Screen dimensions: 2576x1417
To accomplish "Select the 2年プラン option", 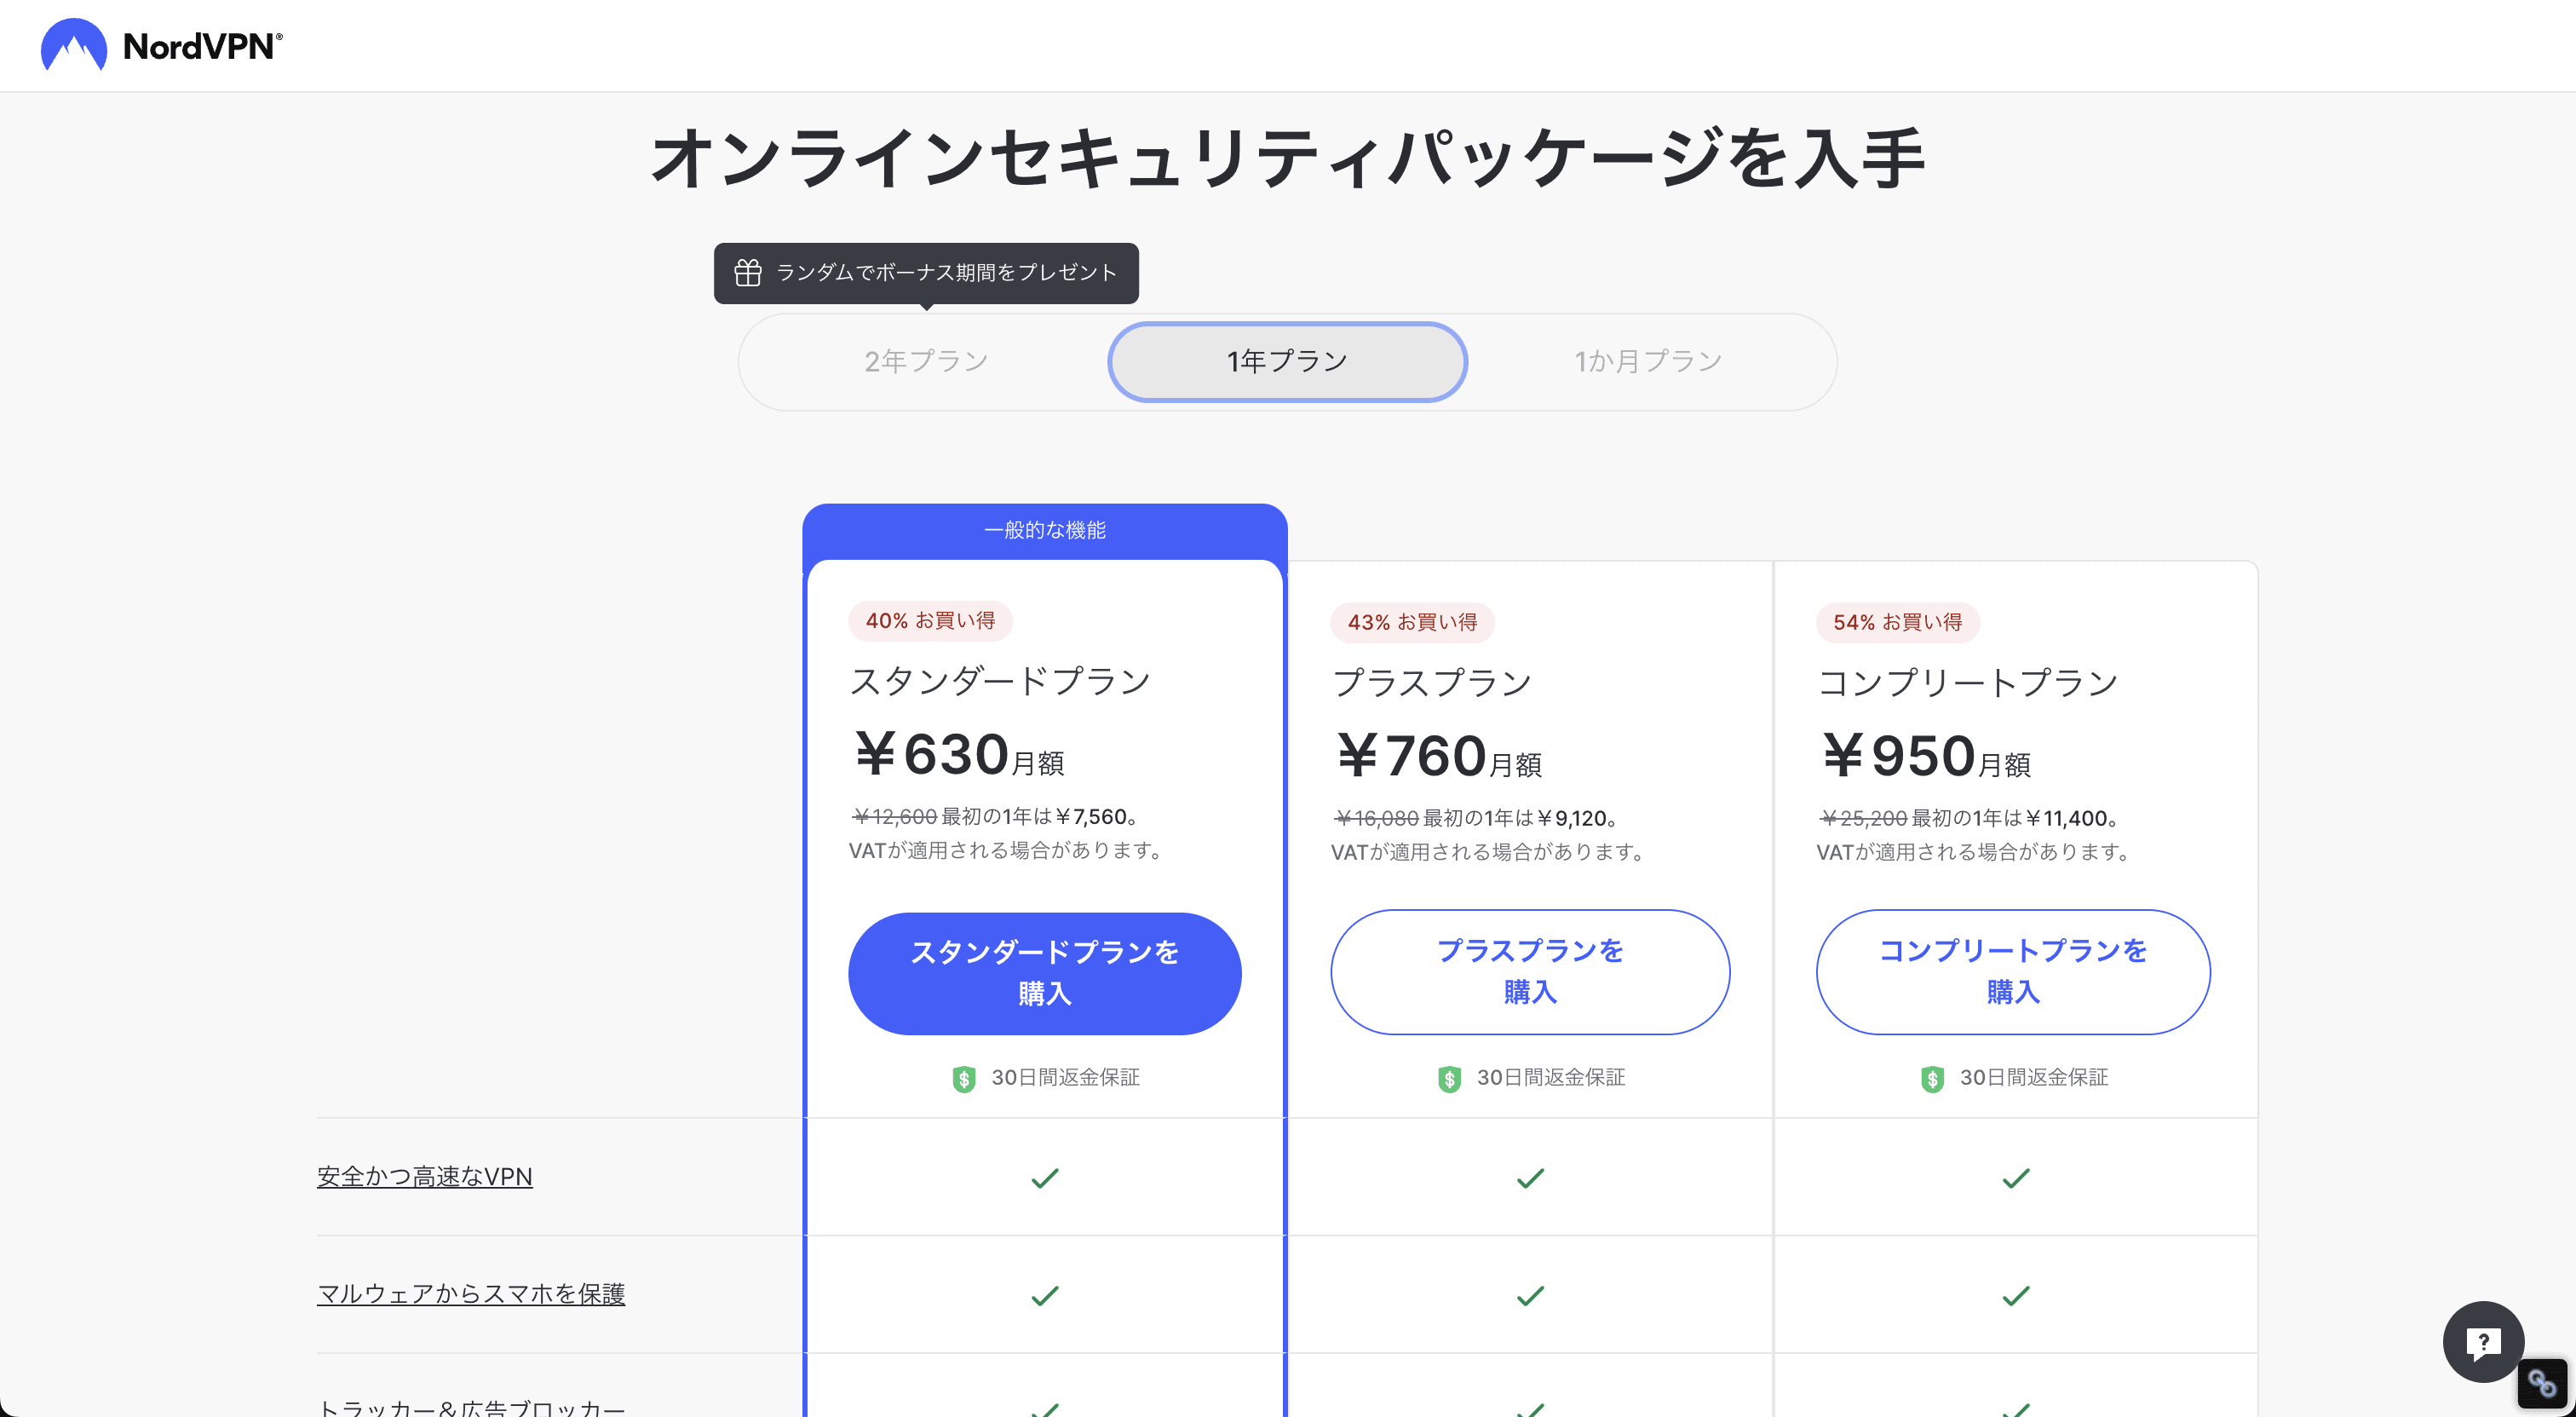I will click(x=926, y=361).
